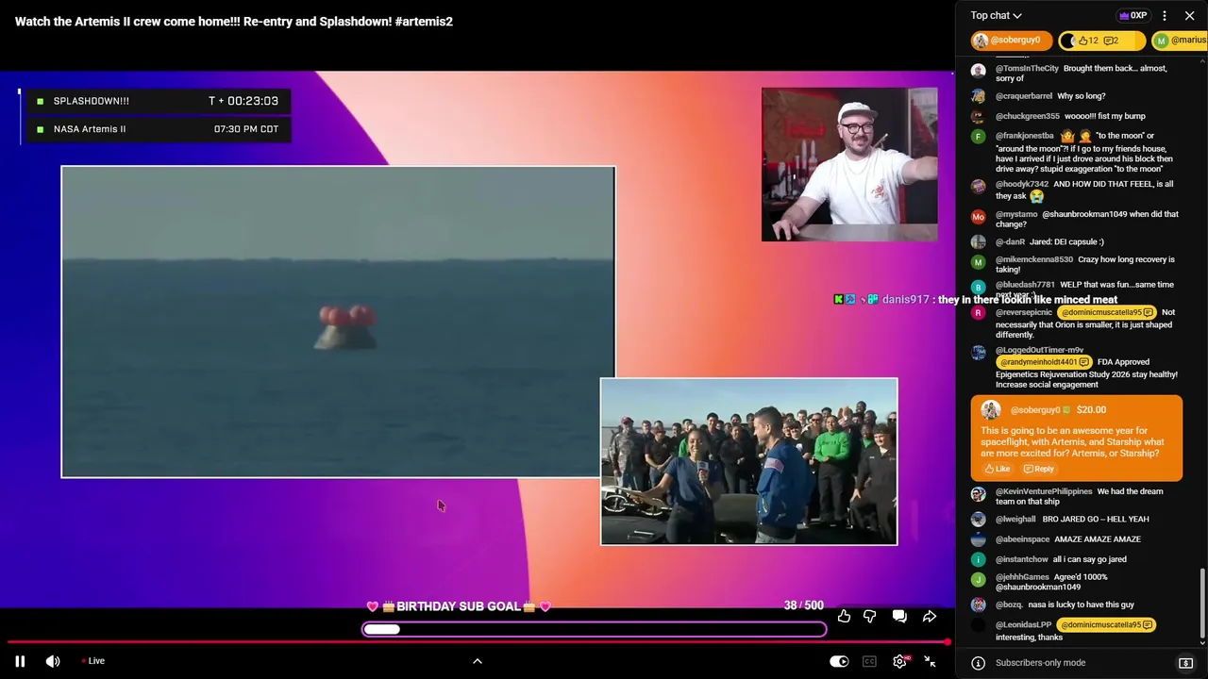Viewport: 1208px width, 679px height.
Task: Open the 0XP points badge
Action: pos(1132,15)
